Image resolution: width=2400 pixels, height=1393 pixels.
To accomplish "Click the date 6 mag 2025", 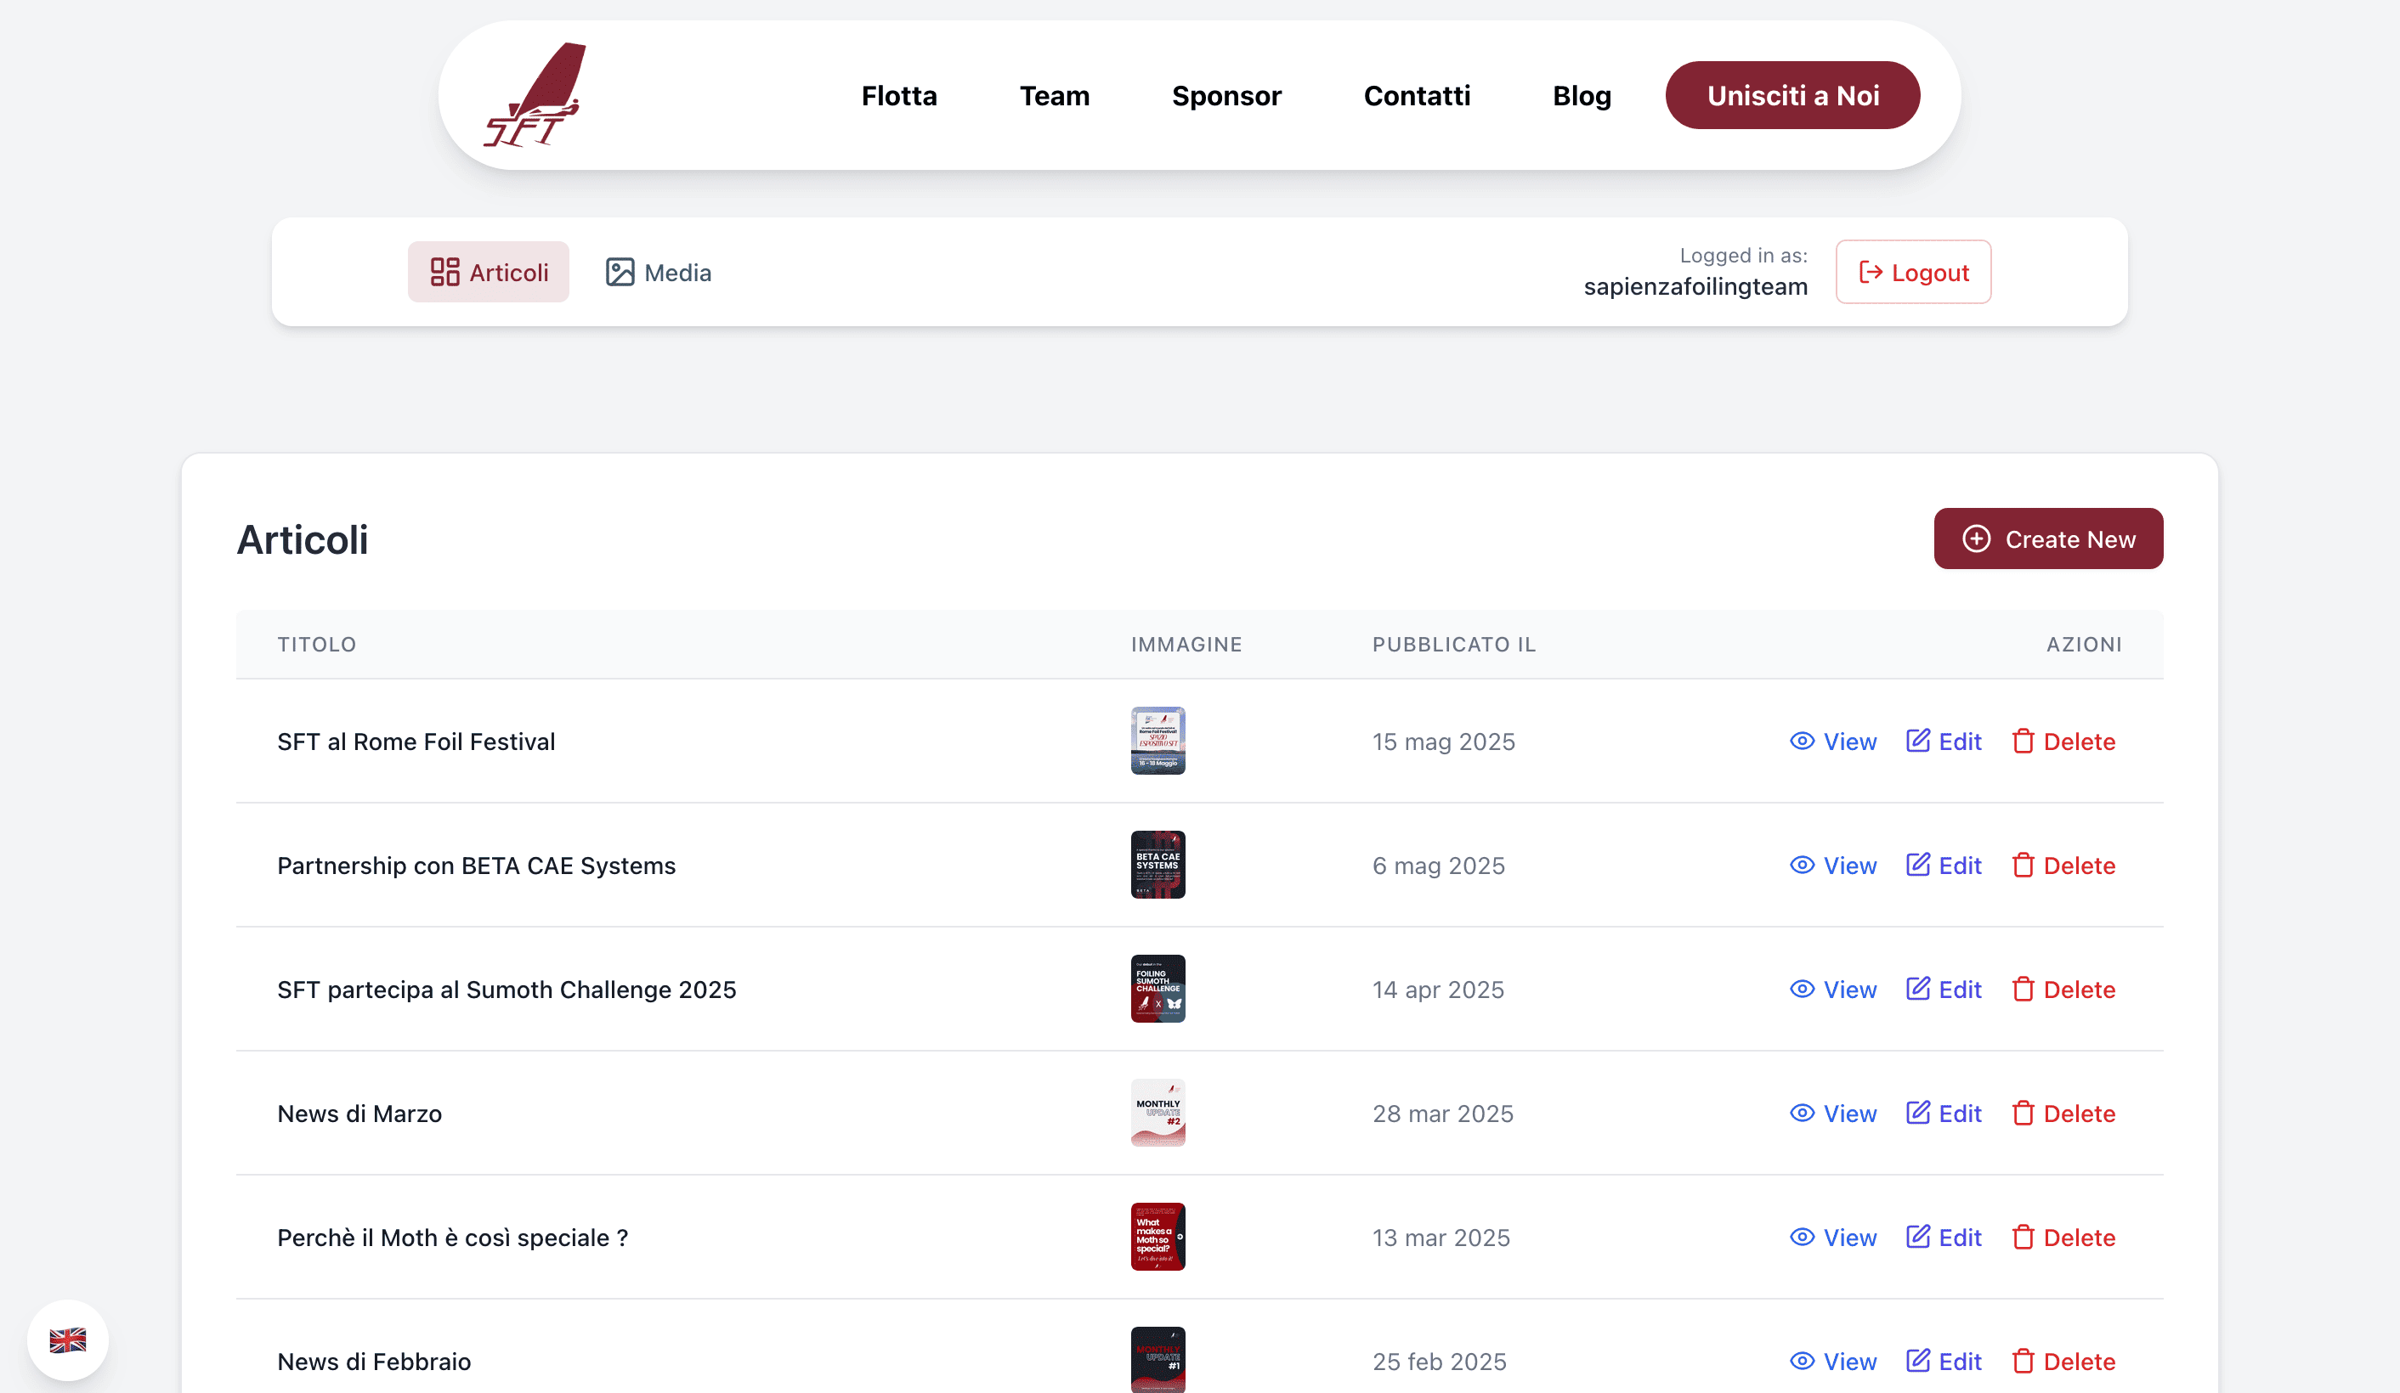I will [1439, 865].
